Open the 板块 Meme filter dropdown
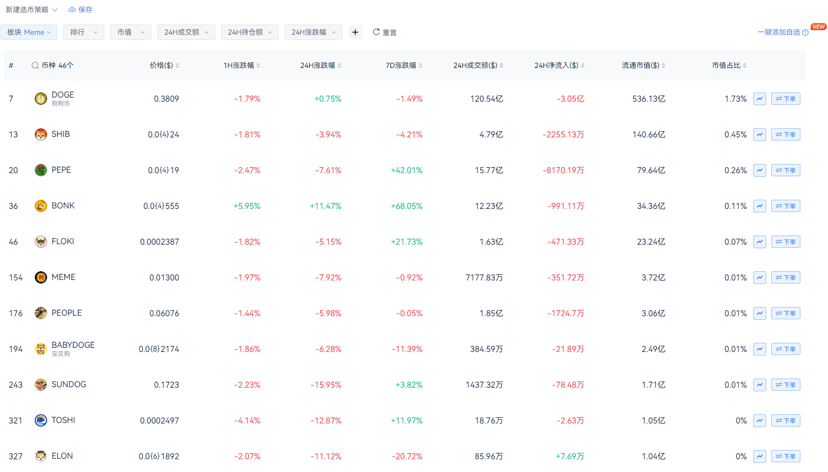This screenshot has height=472, width=828. [29, 32]
